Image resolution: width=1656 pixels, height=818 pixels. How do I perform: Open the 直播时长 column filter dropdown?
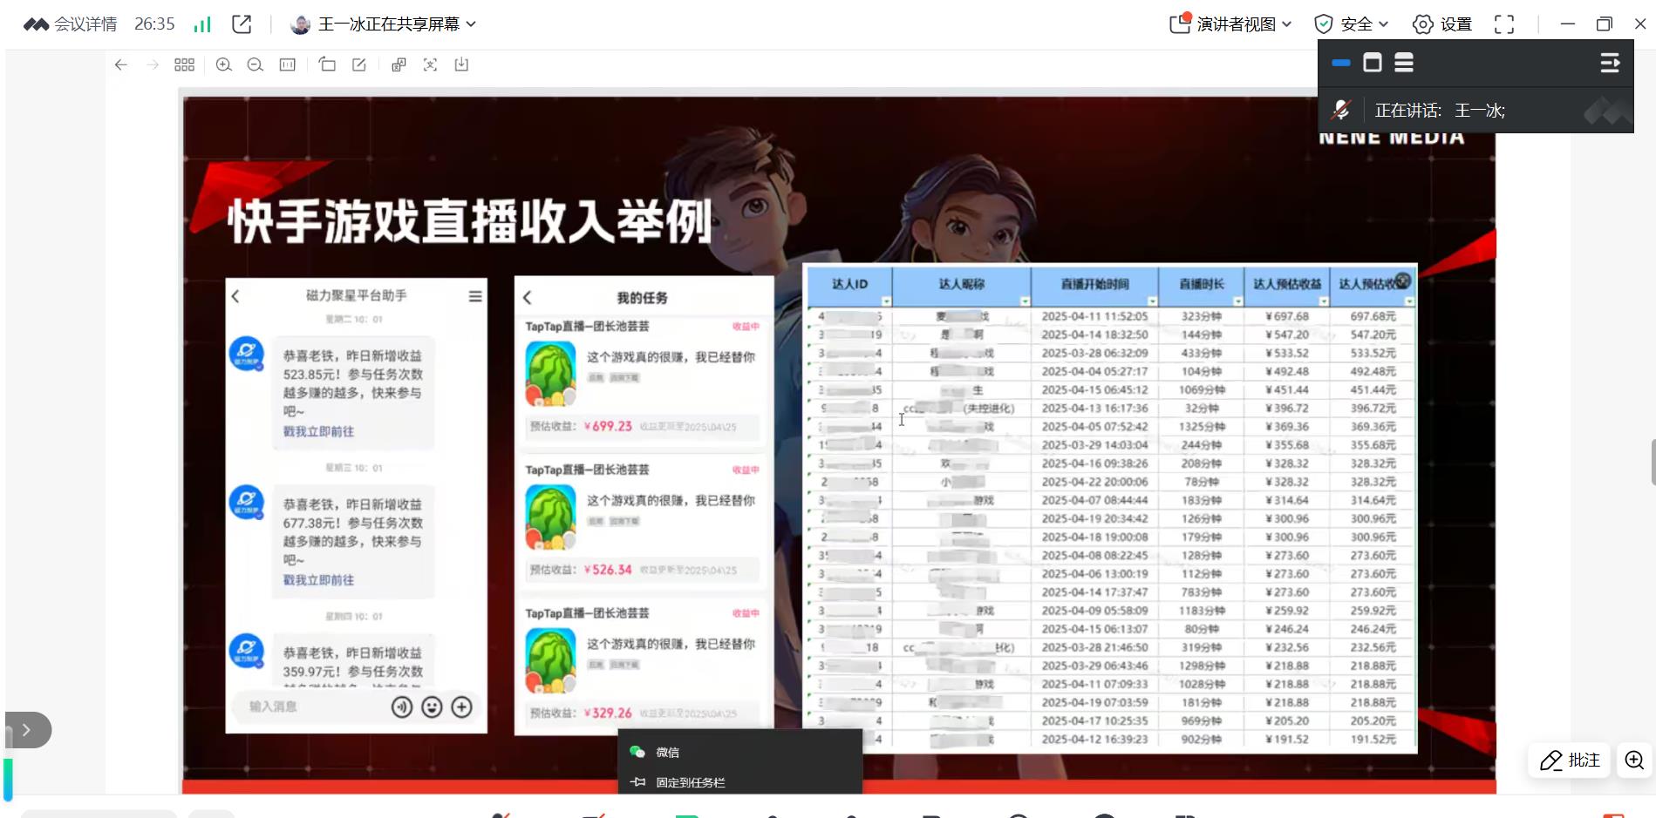coord(1237,301)
